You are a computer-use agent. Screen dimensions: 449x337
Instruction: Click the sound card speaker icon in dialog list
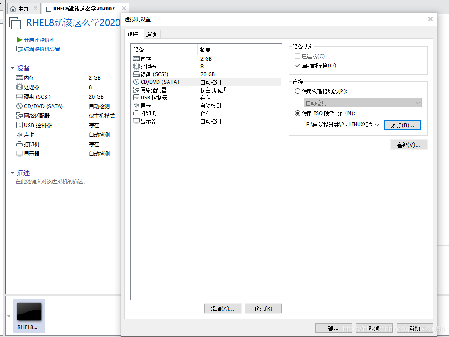(x=136, y=106)
